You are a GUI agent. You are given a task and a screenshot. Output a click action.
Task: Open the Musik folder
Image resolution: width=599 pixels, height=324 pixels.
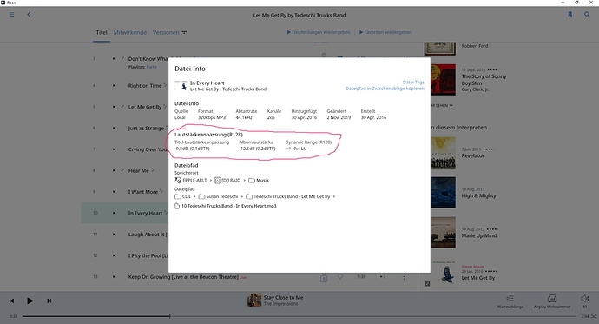pos(259,181)
